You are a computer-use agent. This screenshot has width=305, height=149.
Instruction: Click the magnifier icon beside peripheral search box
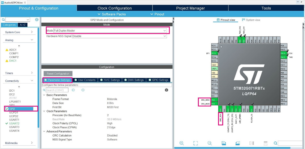coord(3,20)
